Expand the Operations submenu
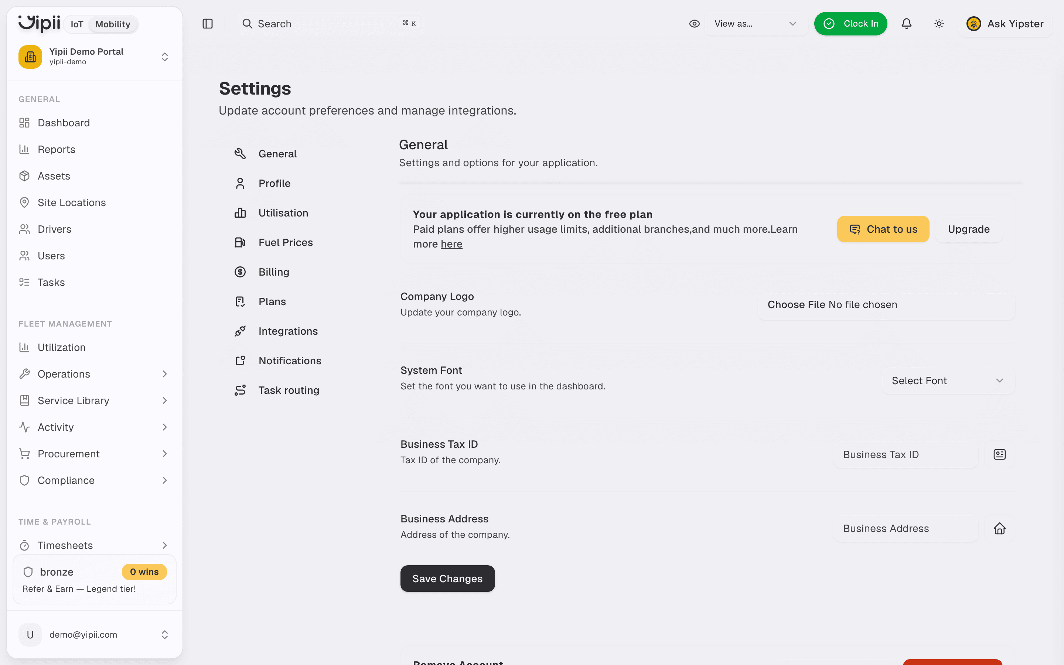 pyautogui.click(x=164, y=374)
